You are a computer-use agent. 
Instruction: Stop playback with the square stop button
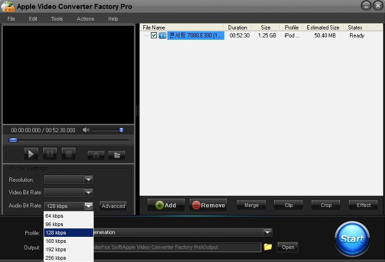click(68, 154)
